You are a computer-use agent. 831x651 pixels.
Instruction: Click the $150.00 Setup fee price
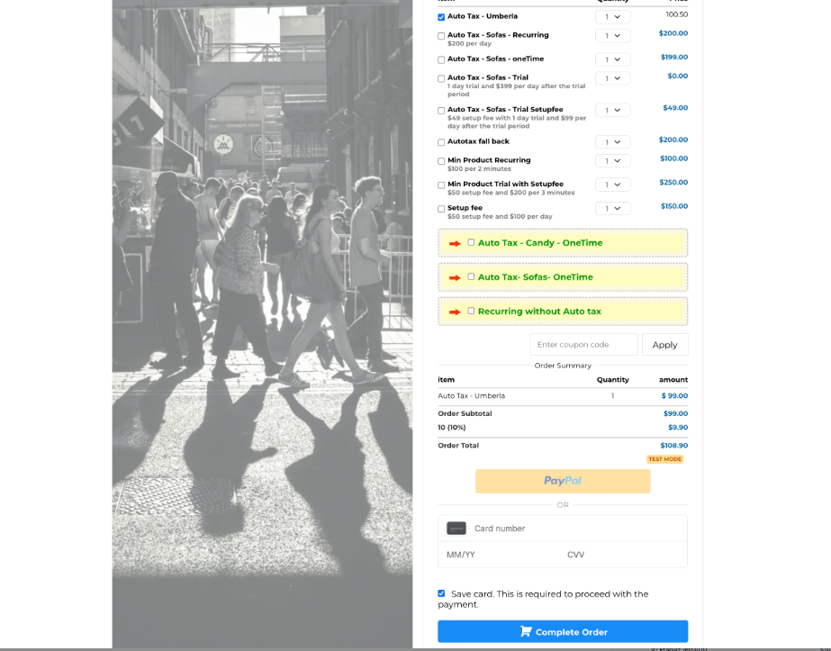[x=674, y=205]
